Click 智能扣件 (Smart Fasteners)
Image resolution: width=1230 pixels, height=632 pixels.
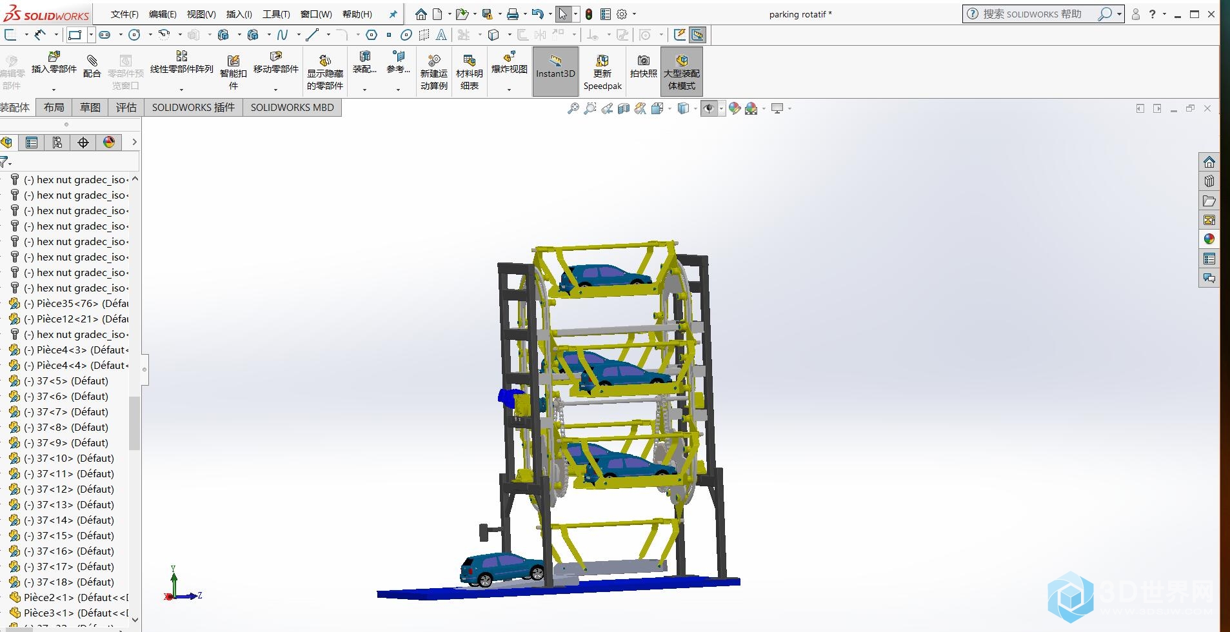pos(233,72)
